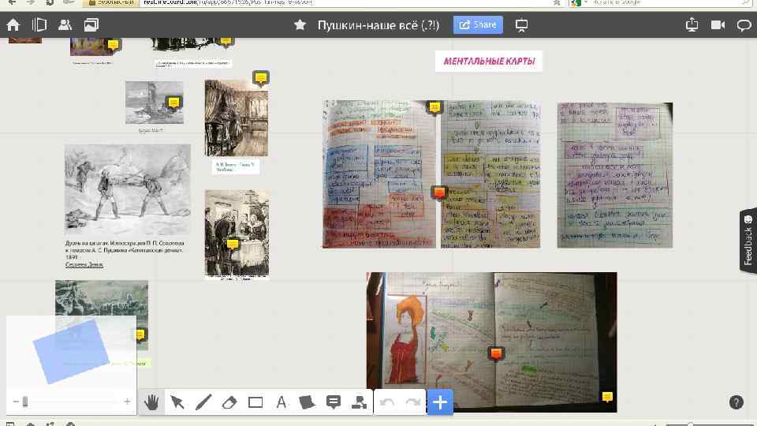
Task: Select the МЕНТАЛЬНЫЕ КАРТЫ title label
Action: [489, 62]
